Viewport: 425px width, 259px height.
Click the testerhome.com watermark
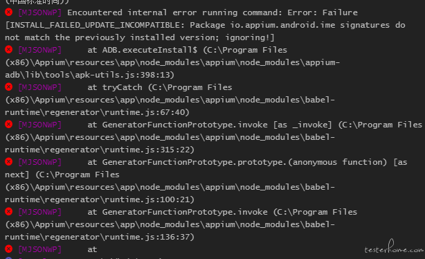coord(394,247)
